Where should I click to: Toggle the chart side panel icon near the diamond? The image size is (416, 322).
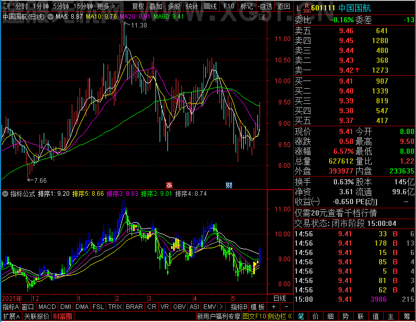pos(262,17)
